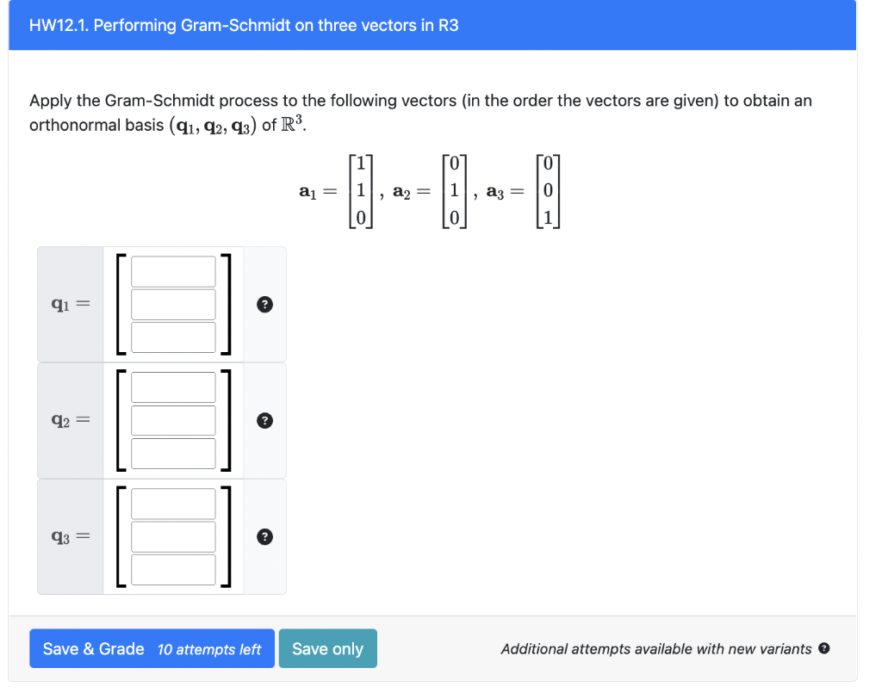Open the help tooltip next to q1
Viewport: 882px width, 699px height.
click(264, 304)
